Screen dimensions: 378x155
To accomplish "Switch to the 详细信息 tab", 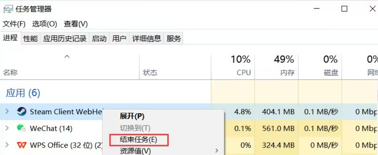I will point(146,38).
